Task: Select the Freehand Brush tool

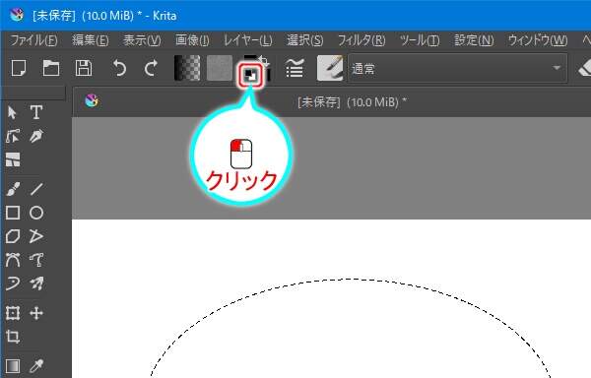Action: (13, 189)
